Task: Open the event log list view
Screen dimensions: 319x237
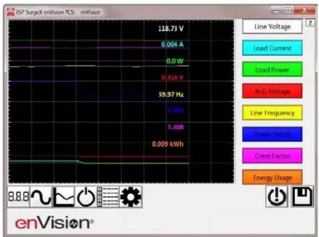Action: (x=108, y=197)
